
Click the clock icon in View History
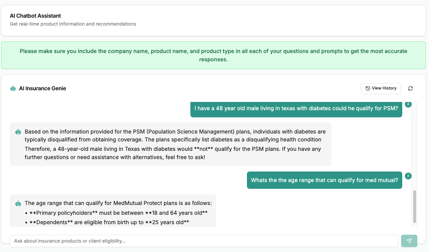point(368,88)
